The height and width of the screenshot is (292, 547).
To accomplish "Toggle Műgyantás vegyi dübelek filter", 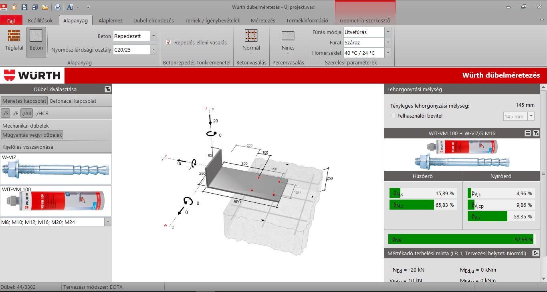I will click(32, 135).
